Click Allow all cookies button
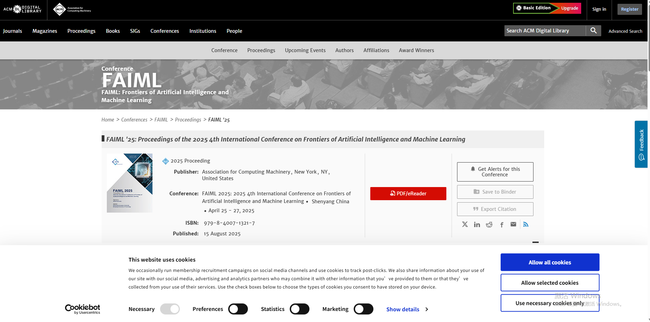The image size is (650, 322). click(550, 262)
